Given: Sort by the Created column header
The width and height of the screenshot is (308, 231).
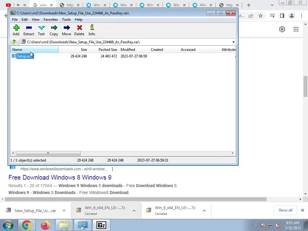Looking at the screenshot, I should coord(164,50).
